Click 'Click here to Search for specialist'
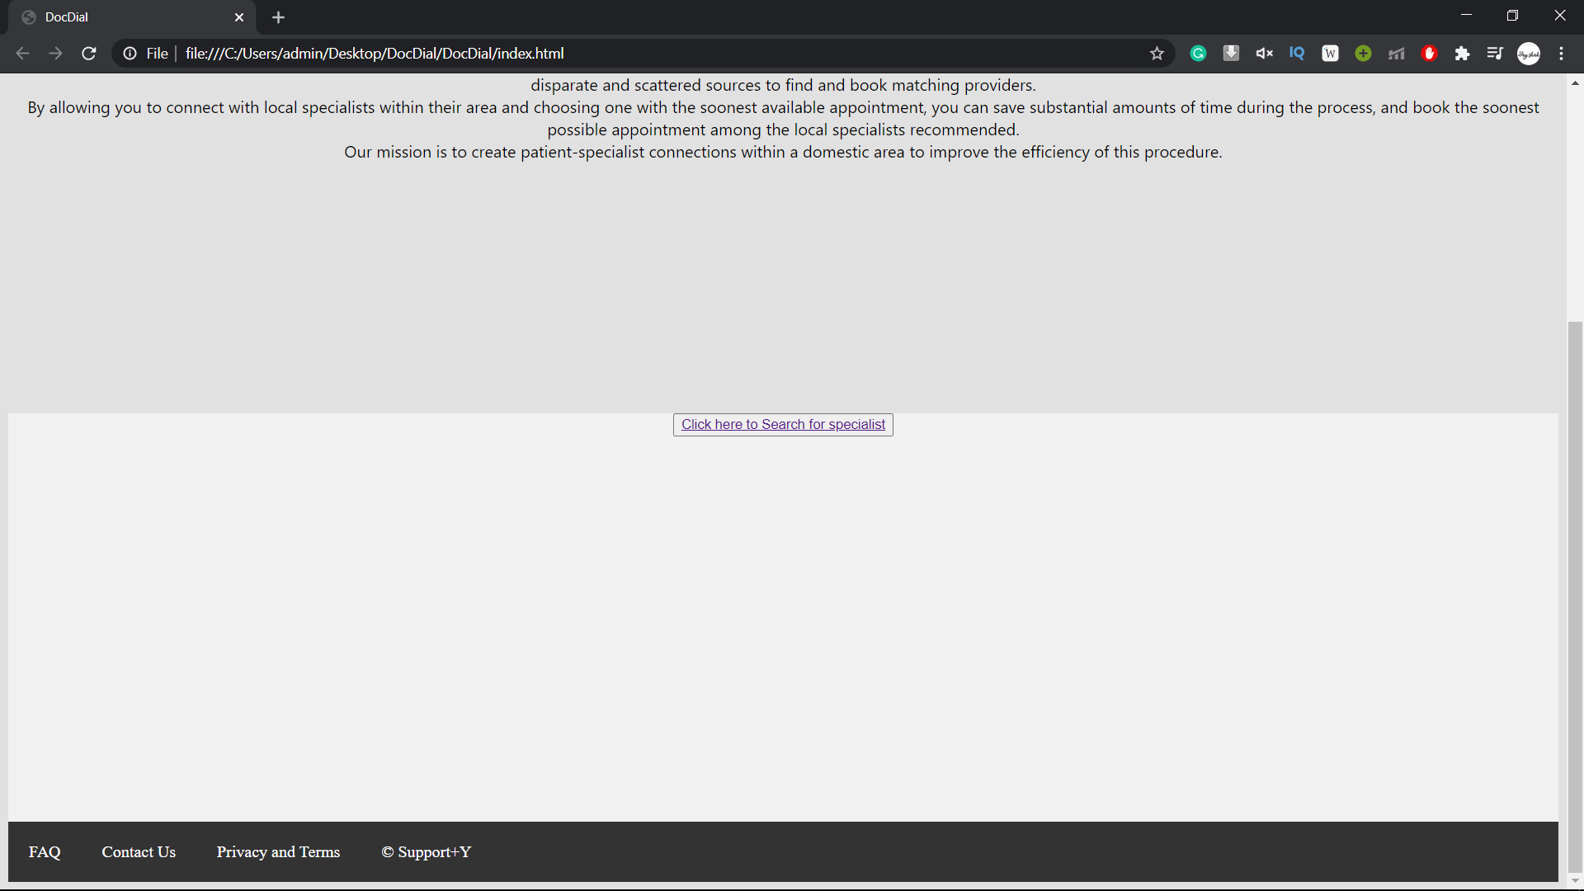The height and width of the screenshot is (891, 1584). click(783, 424)
